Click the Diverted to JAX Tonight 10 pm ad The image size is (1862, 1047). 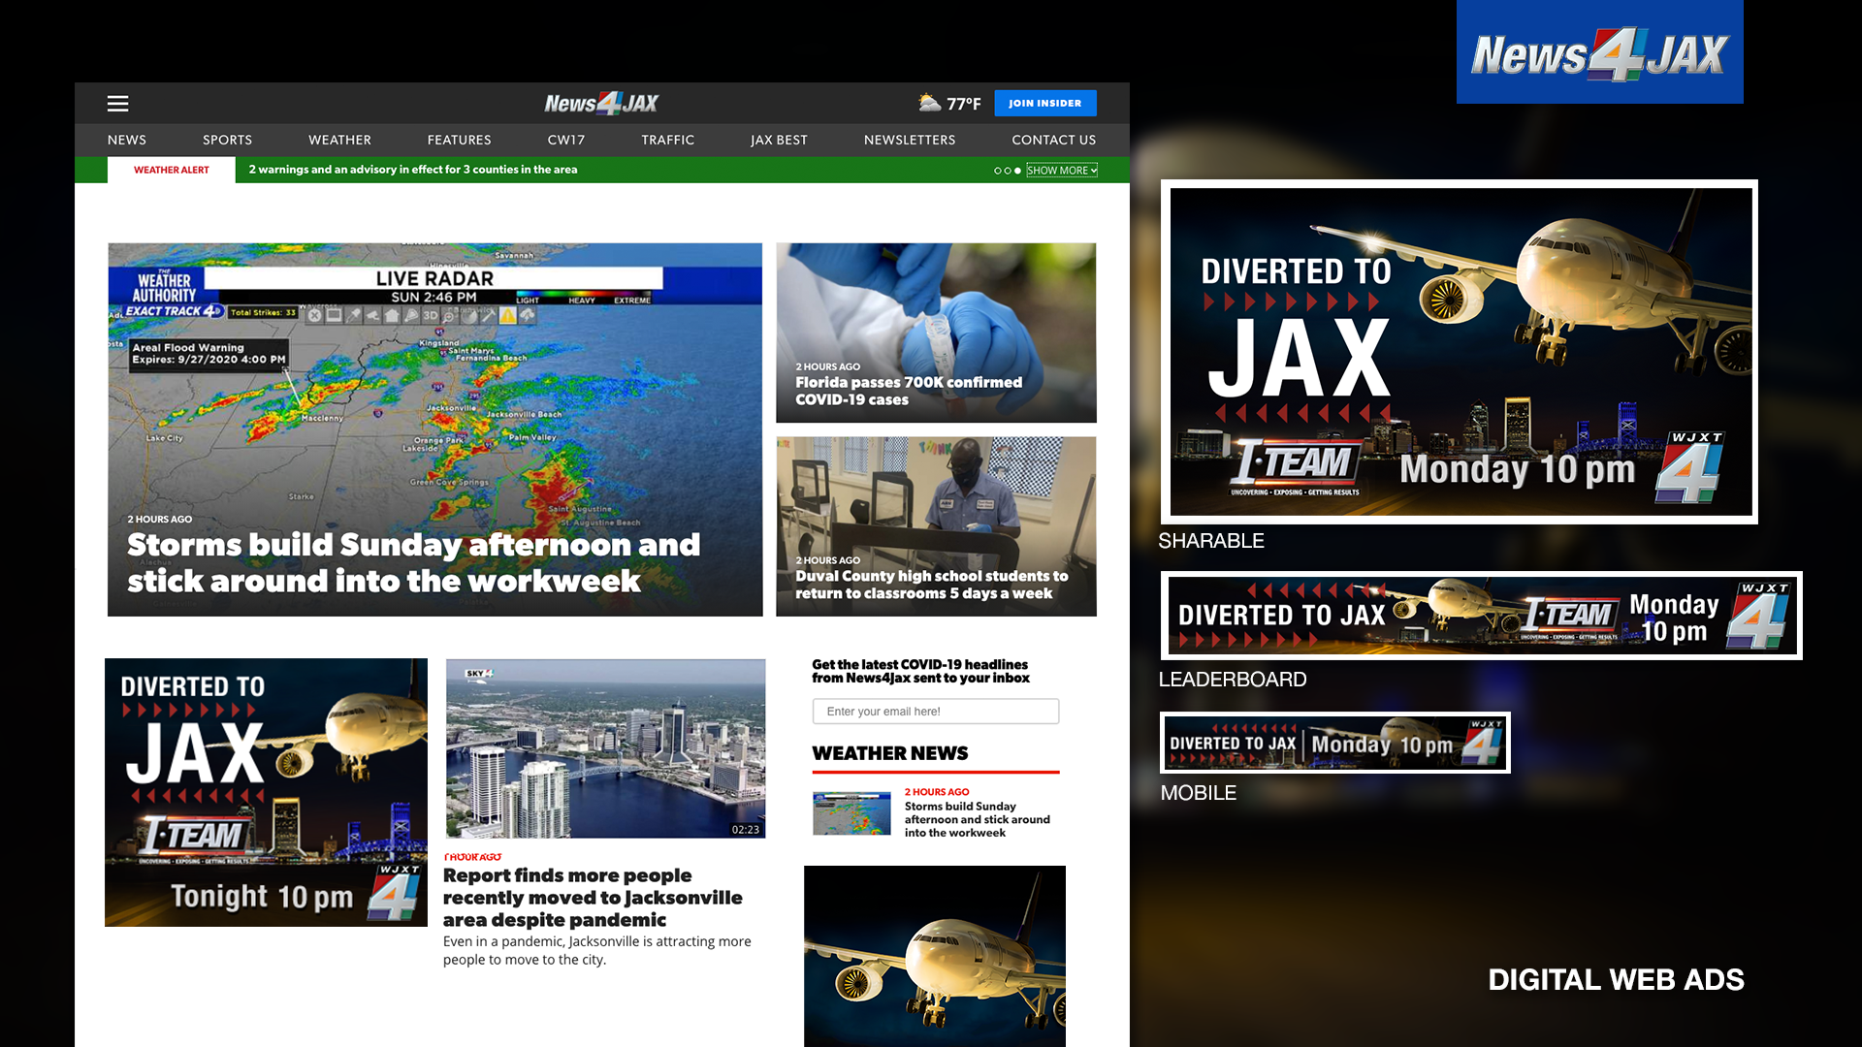(266, 792)
